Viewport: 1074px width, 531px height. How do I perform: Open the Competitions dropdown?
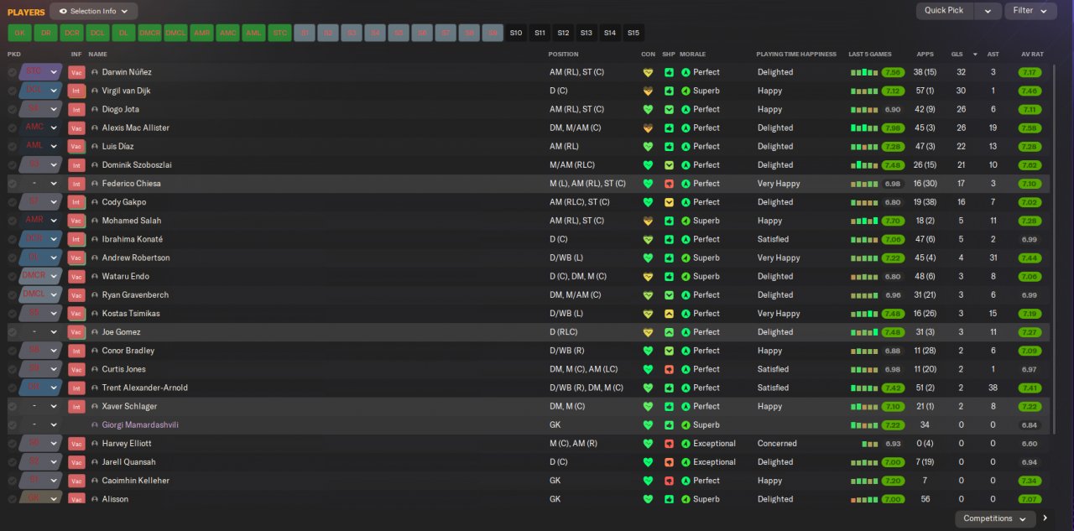[x=995, y=518]
